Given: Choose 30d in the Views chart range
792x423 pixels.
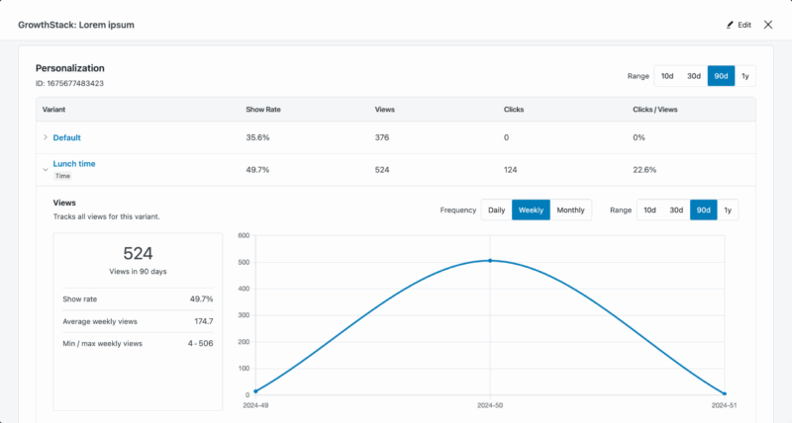Looking at the screenshot, I should pos(676,210).
